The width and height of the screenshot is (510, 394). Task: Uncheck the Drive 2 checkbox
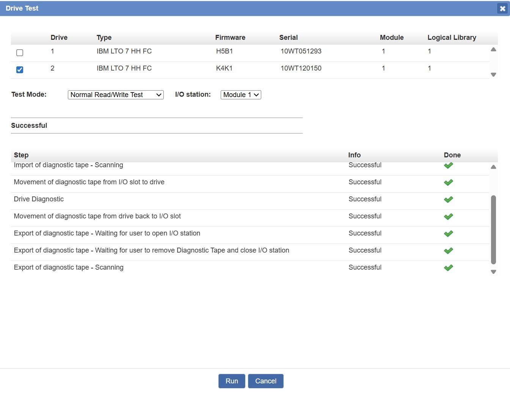click(20, 70)
